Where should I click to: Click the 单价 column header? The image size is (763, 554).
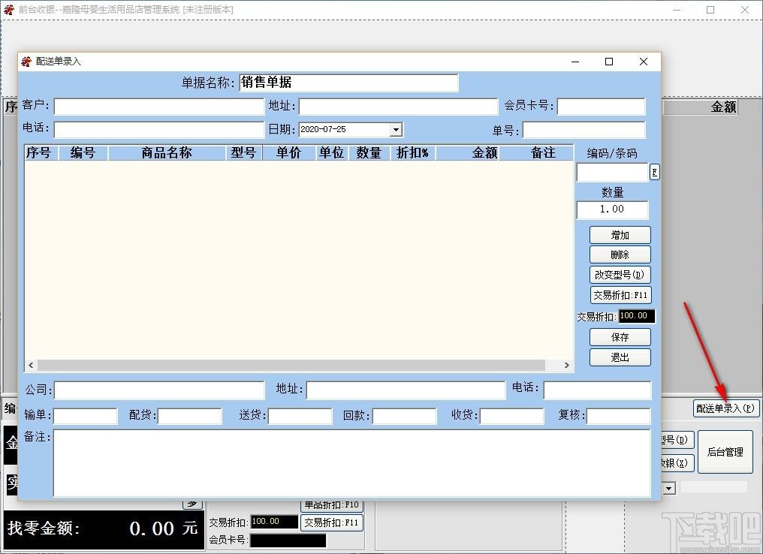coord(289,152)
